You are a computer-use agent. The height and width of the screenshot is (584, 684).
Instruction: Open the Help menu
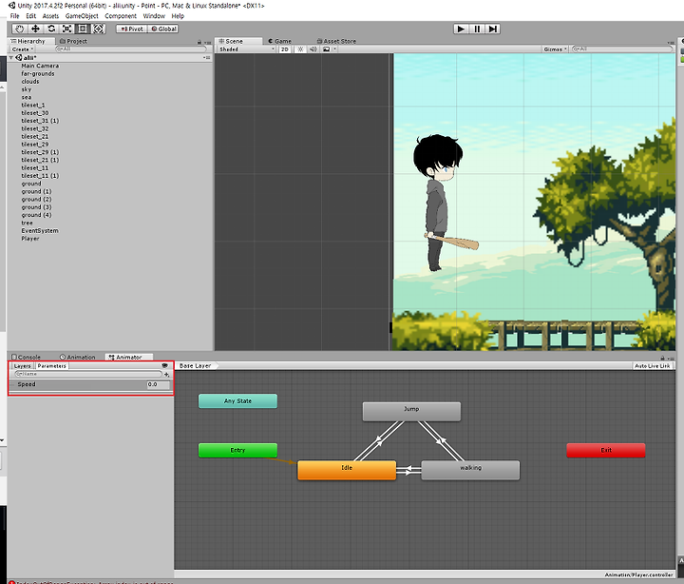point(178,16)
